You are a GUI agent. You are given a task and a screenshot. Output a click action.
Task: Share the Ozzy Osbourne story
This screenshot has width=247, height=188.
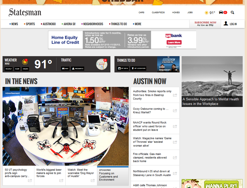(175, 111)
